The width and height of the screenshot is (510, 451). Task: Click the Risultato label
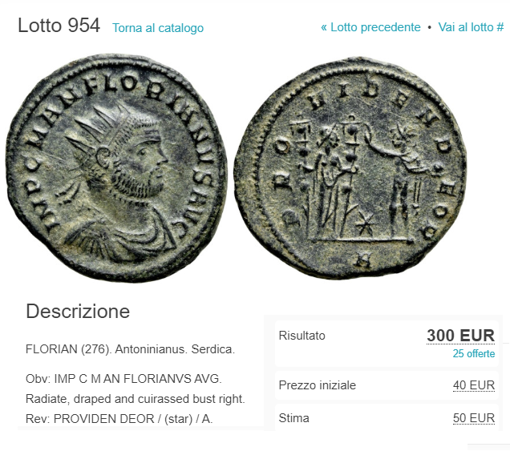point(302,336)
